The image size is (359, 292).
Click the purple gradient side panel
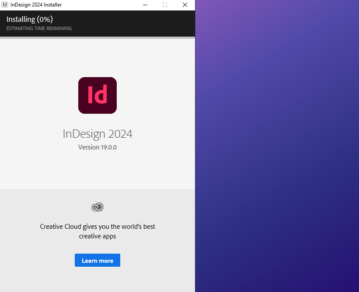tap(277, 146)
